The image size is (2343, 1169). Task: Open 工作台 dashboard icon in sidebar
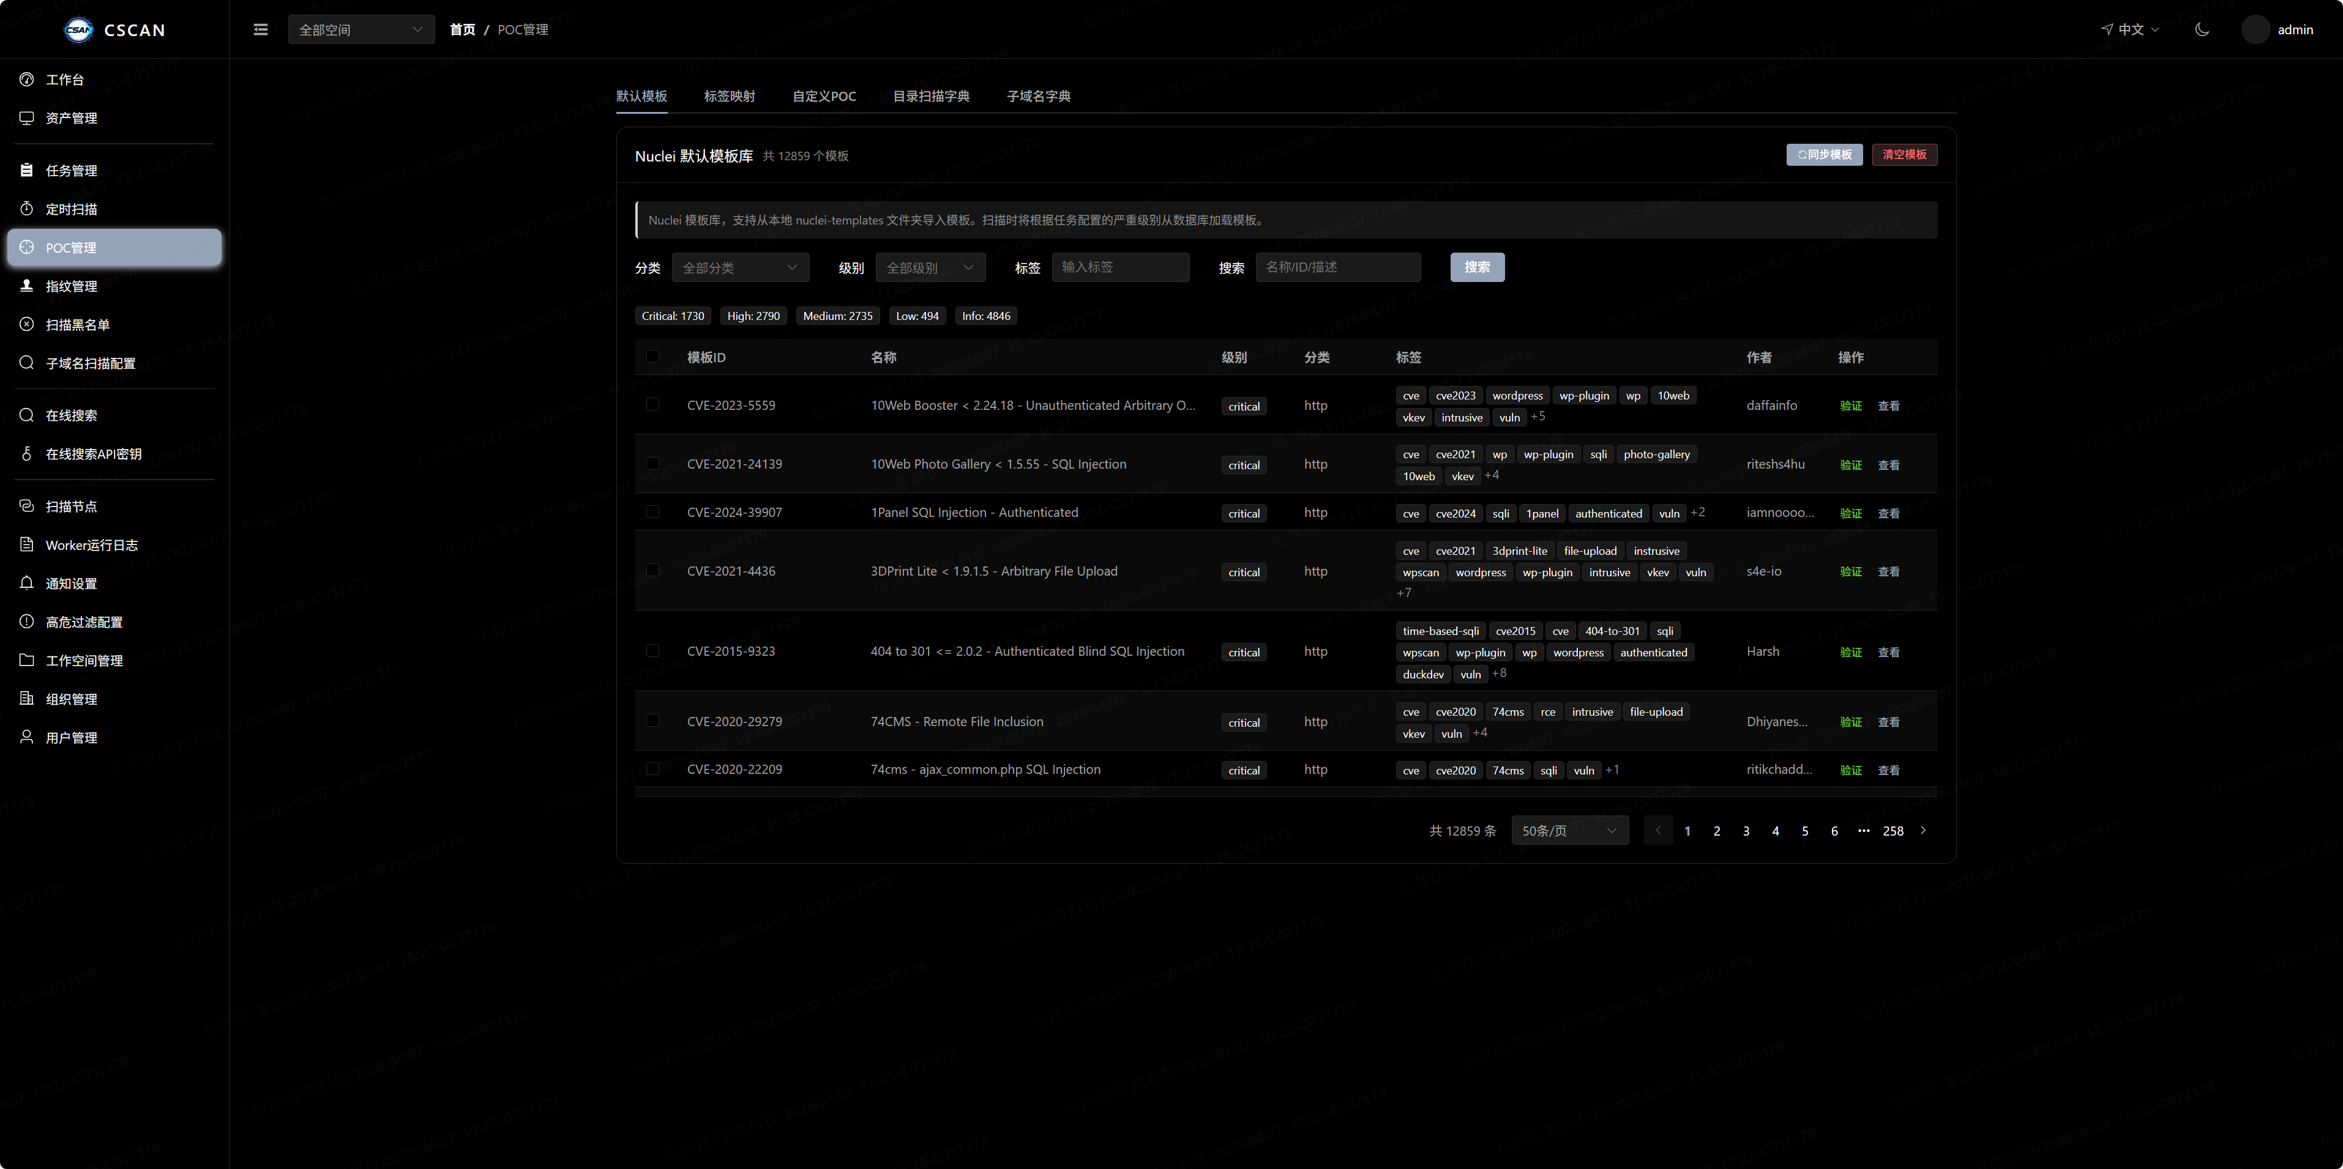pos(26,79)
